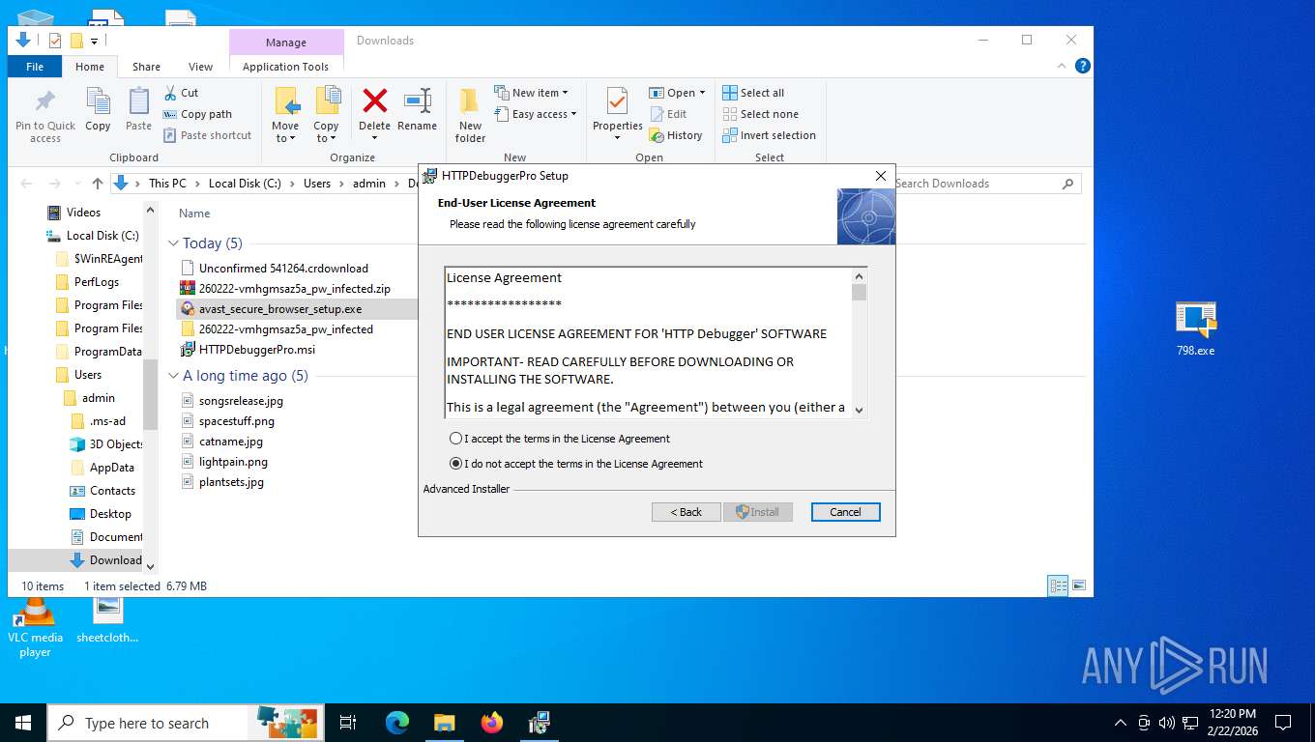Click the red Delete icon
Screen dimensions: 1315x742
tap(374, 100)
